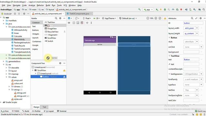Switch to the Text editor tab
Image resolution: width=206 pixels, height=116 pixels.
(44, 107)
